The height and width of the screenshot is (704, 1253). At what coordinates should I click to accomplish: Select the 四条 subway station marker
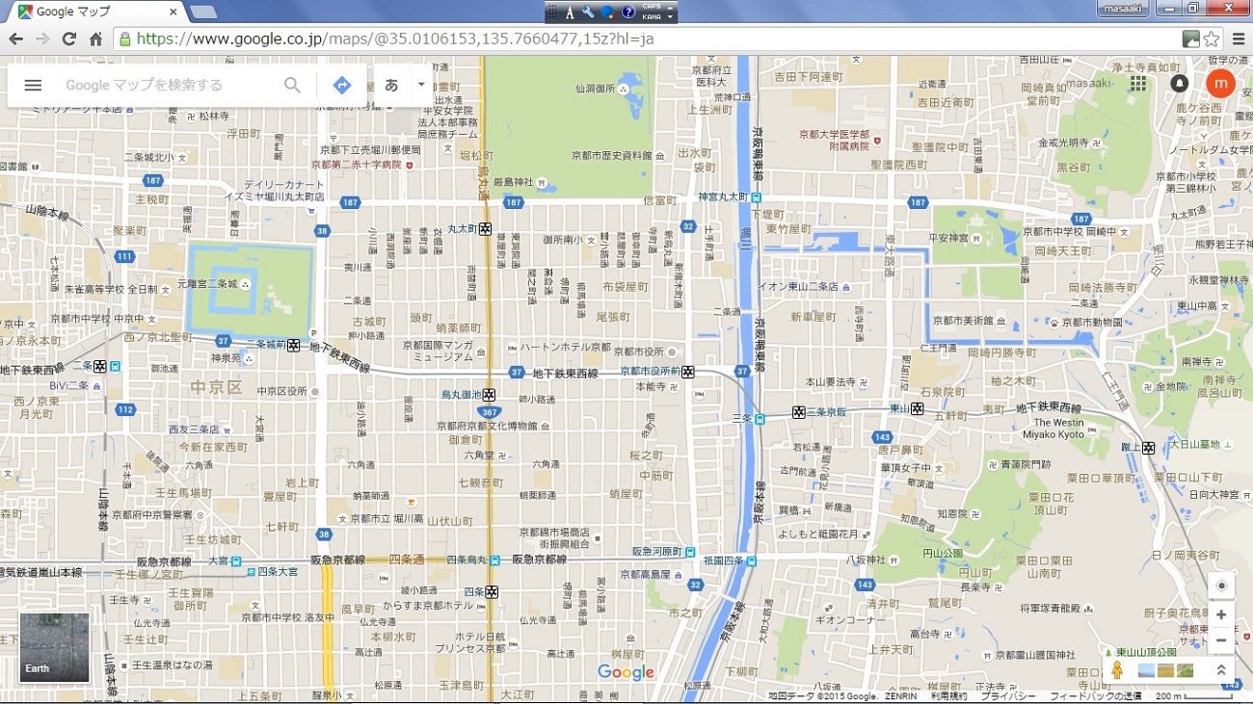[493, 591]
